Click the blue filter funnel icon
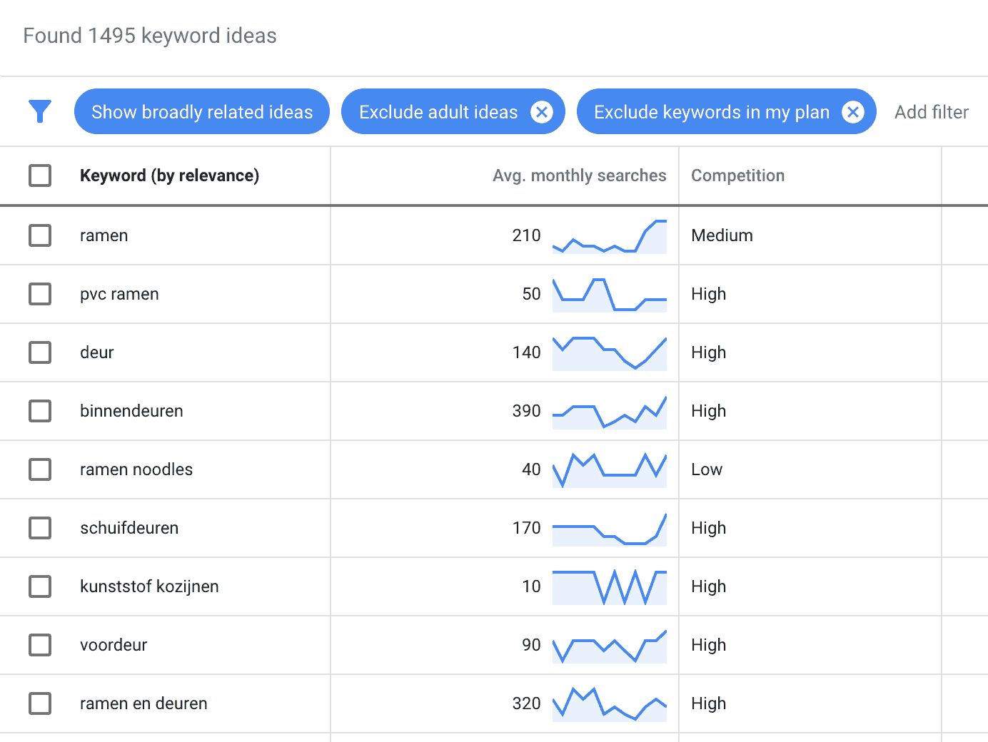This screenshot has height=742, width=988. coord(40,111)
